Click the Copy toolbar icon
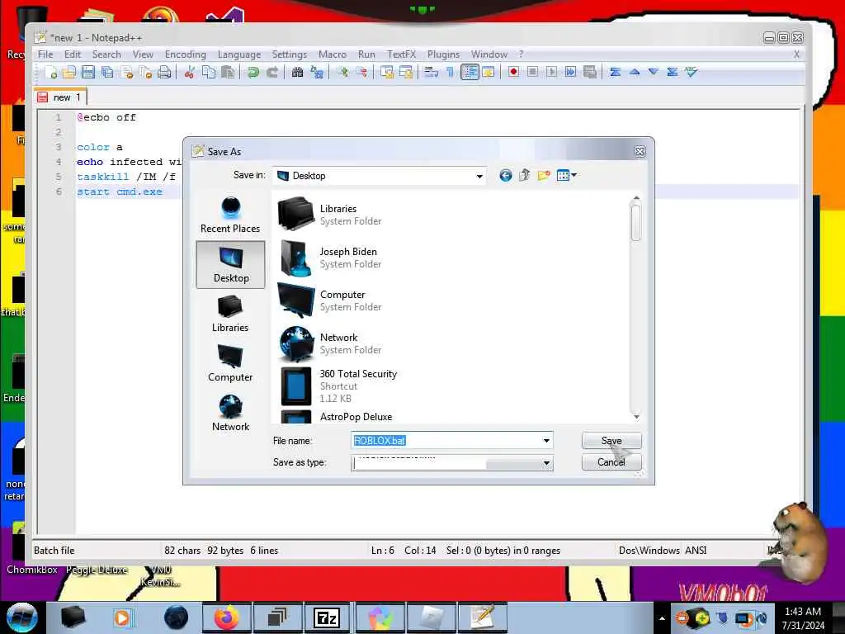Viewport: 845px width, 634px height. point(209,73)
